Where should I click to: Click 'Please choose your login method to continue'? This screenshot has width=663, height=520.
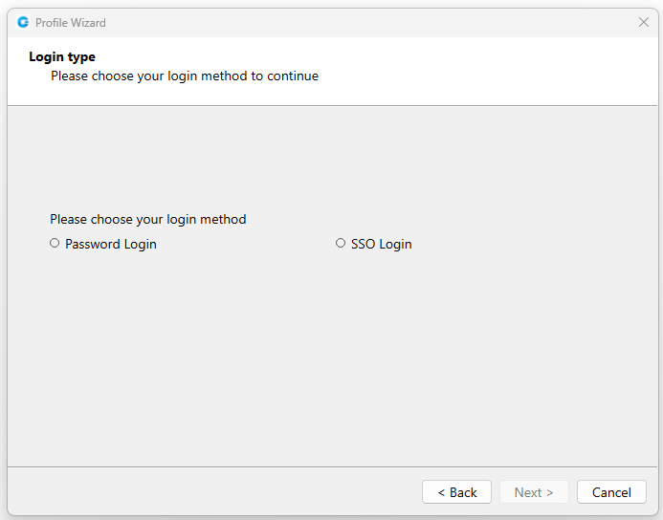click(x=185, y=76)
